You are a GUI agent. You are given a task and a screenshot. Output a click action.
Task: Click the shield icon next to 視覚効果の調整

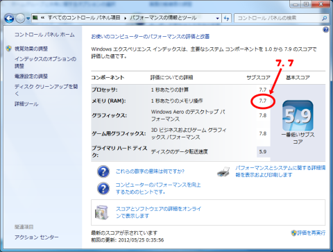(9, 49)
